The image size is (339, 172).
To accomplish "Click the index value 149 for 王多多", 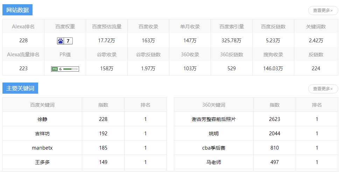I will 103,162.
